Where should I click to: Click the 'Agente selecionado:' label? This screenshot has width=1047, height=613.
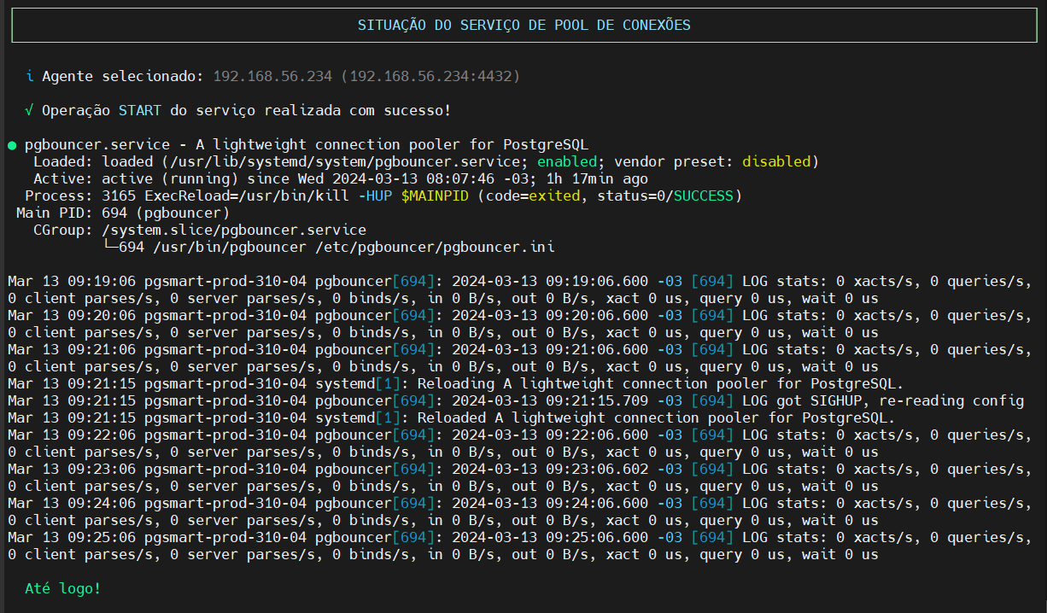coord(123,77)
